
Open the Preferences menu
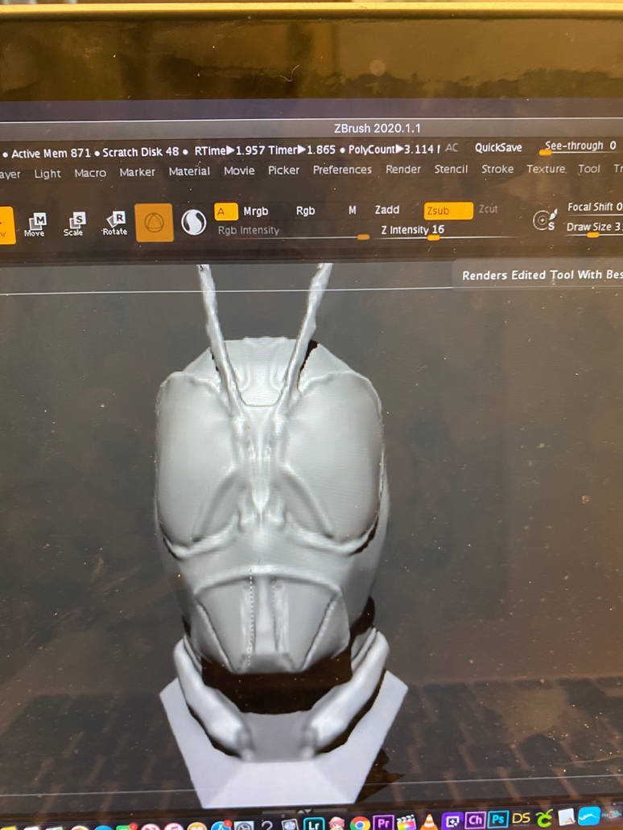(x=342, y=170)
